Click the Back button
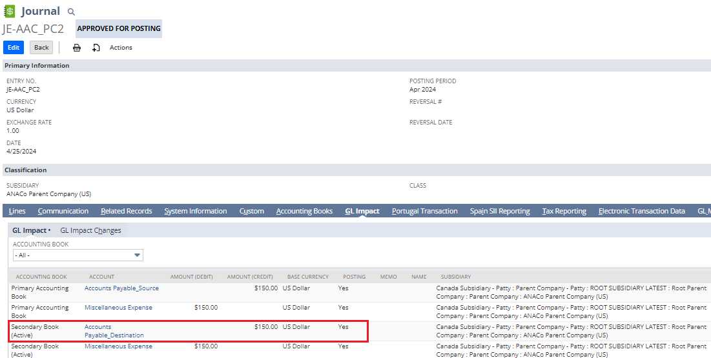This screenshot has height=358, width=711. [41, 48]
